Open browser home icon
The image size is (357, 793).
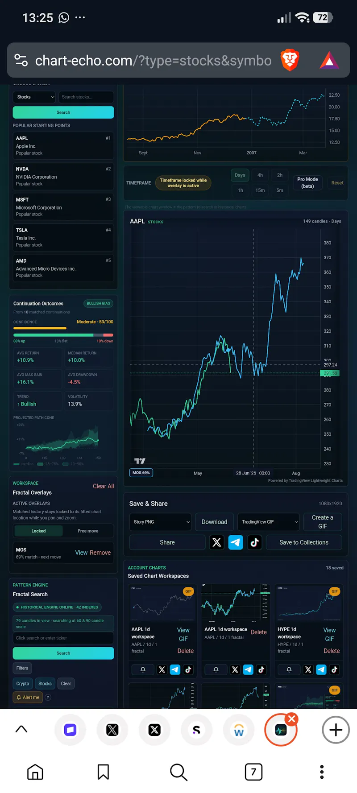point(35,772)
